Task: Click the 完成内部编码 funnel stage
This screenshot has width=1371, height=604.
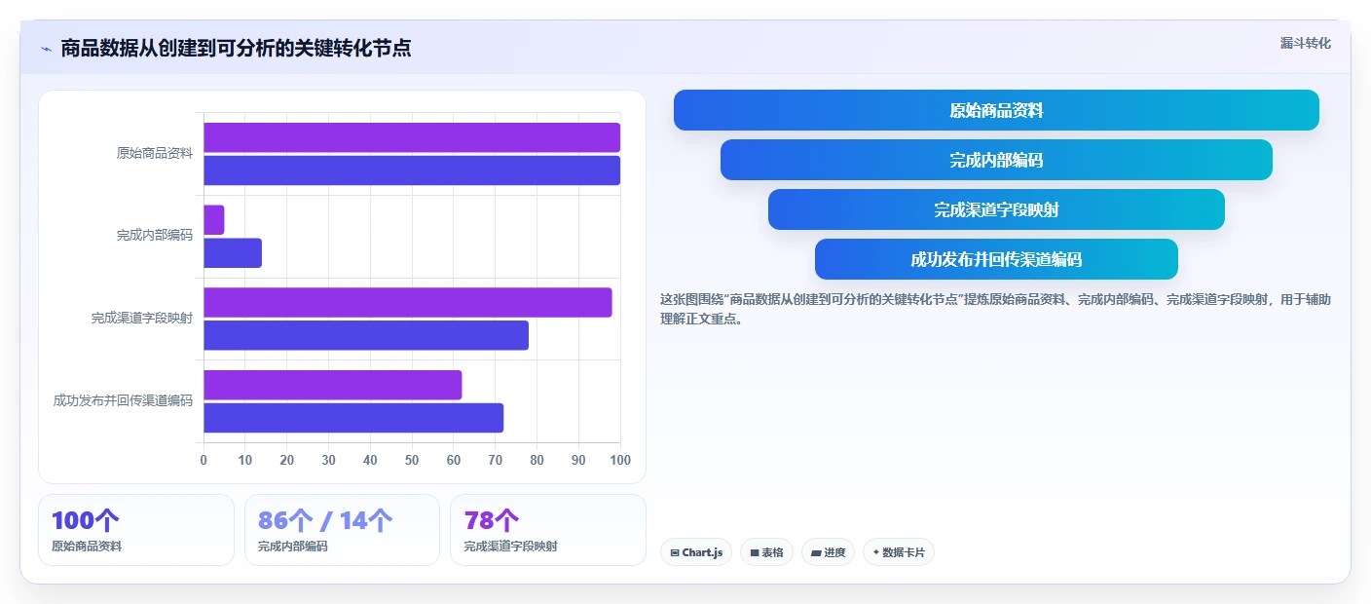Action: tap(996, 160)
